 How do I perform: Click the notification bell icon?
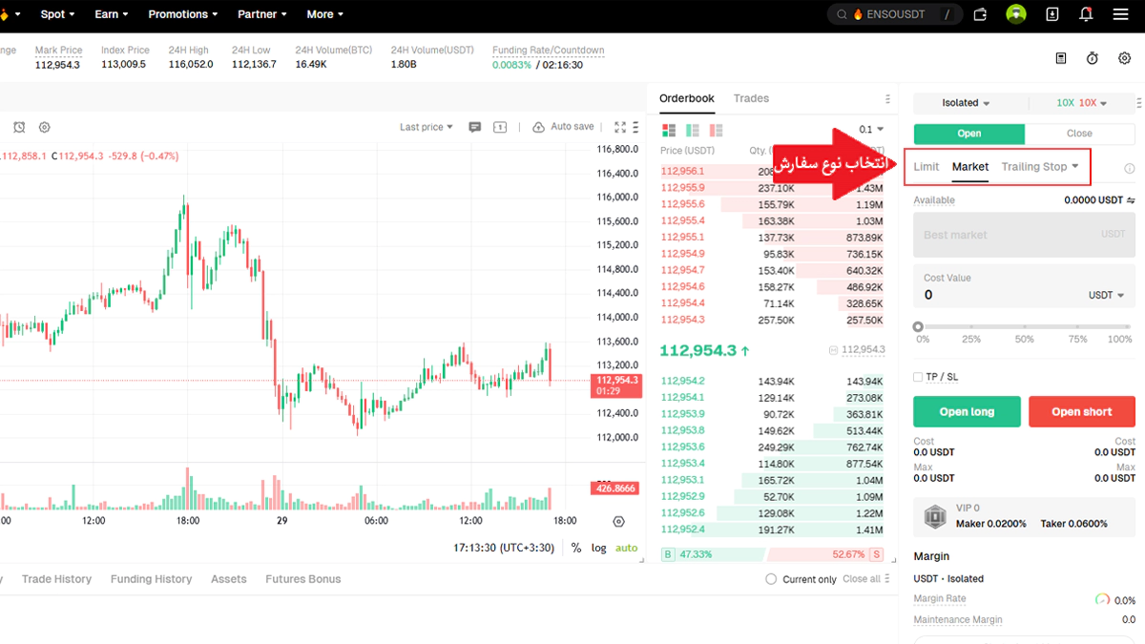[x=1086, y=14]
